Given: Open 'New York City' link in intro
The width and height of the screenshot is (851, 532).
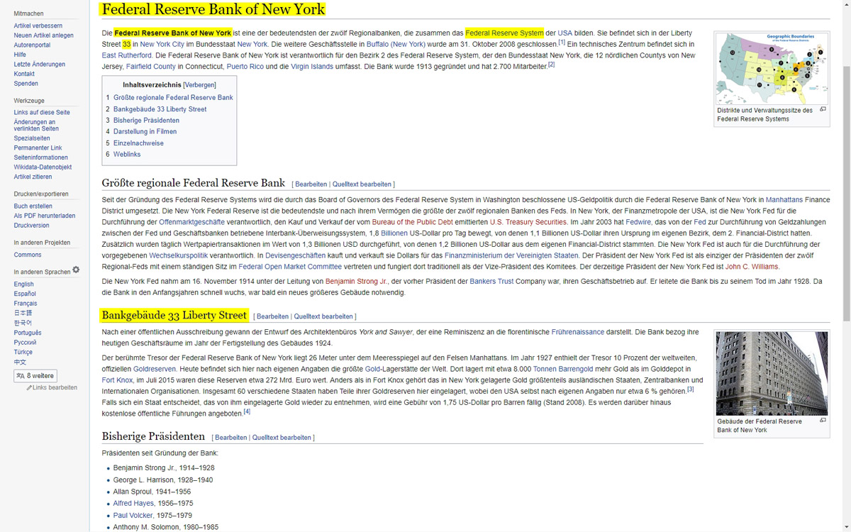Looking at the screenshot, I should [162, 44].
